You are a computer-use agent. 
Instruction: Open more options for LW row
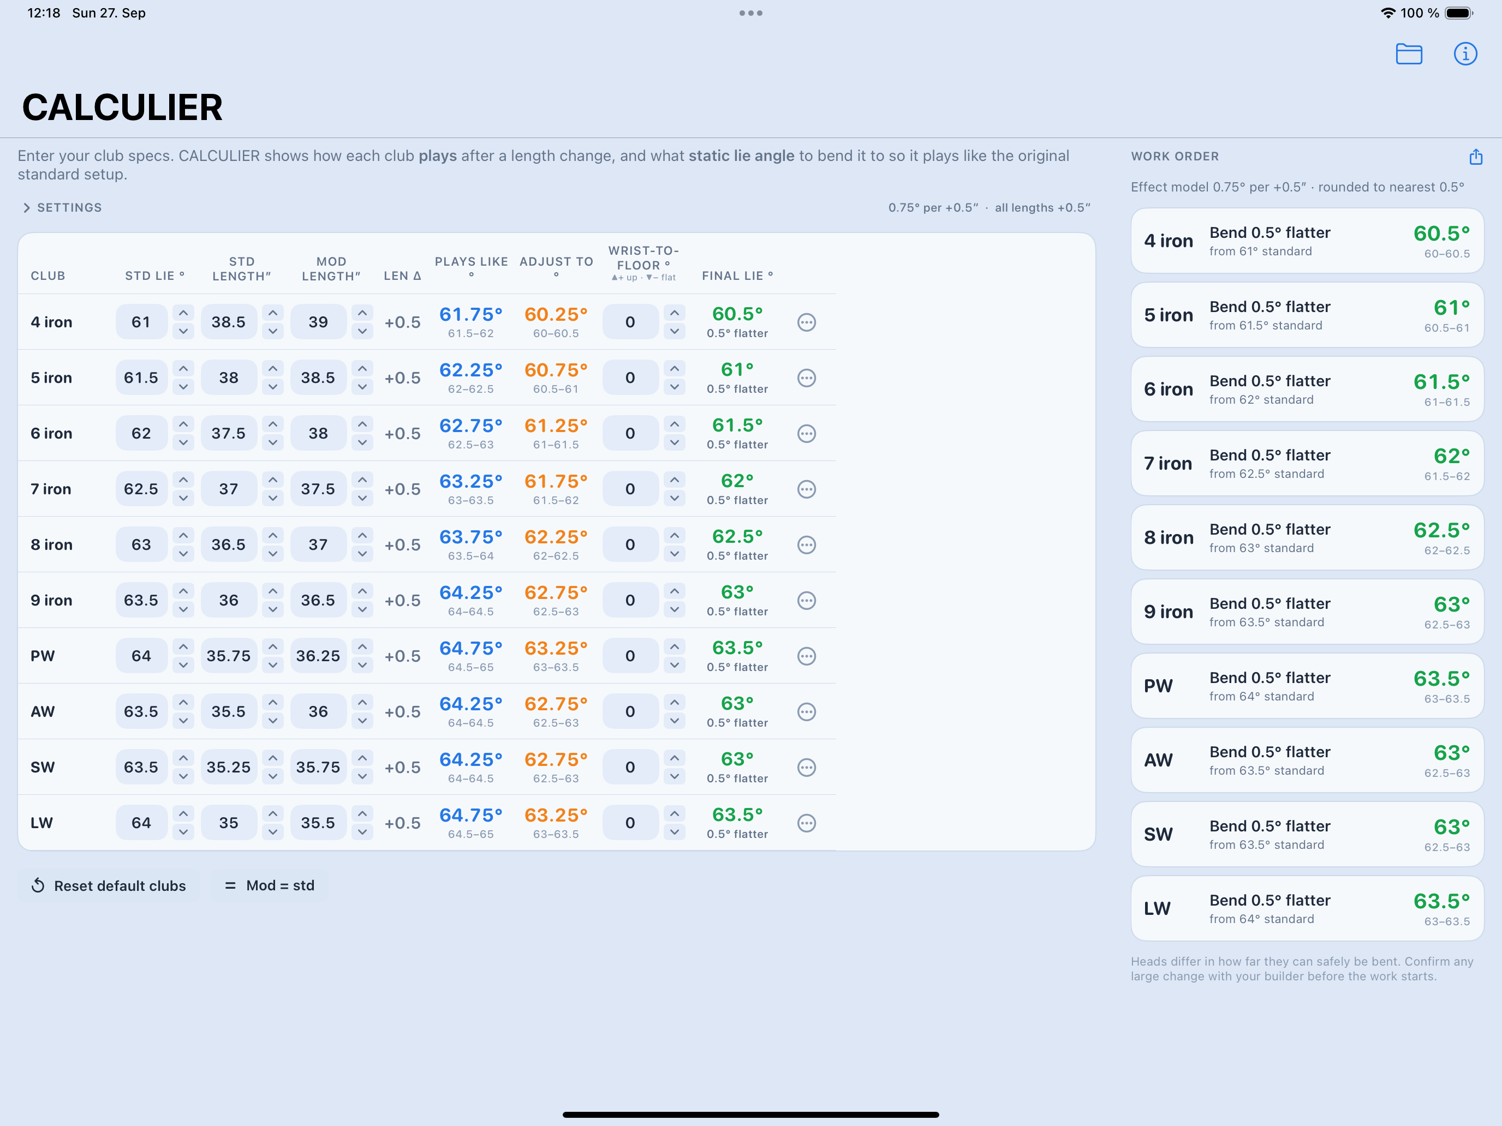click(806, 823)
